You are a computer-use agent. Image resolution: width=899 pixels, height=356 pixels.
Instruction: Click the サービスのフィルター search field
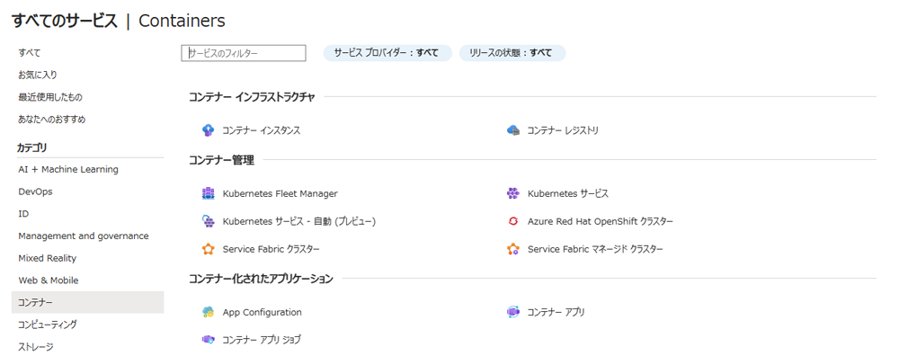(244, 53)
